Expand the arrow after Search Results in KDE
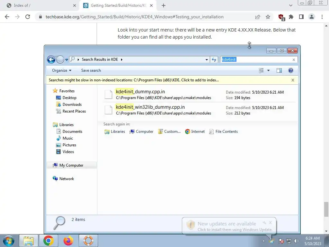This screenshot has height=247, width=329. [x=121, y=59]
